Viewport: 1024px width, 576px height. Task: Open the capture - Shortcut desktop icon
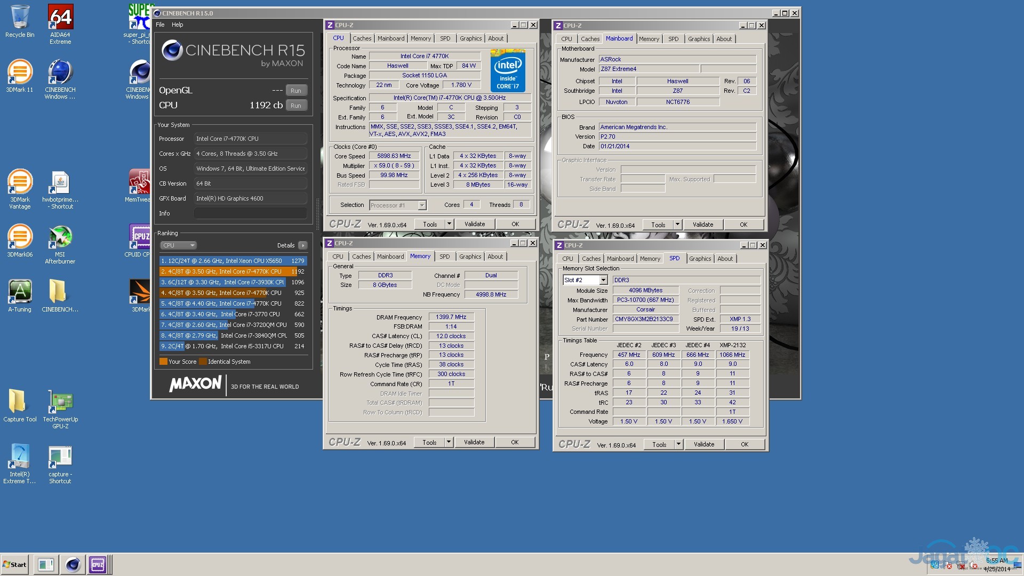point(60,464)
